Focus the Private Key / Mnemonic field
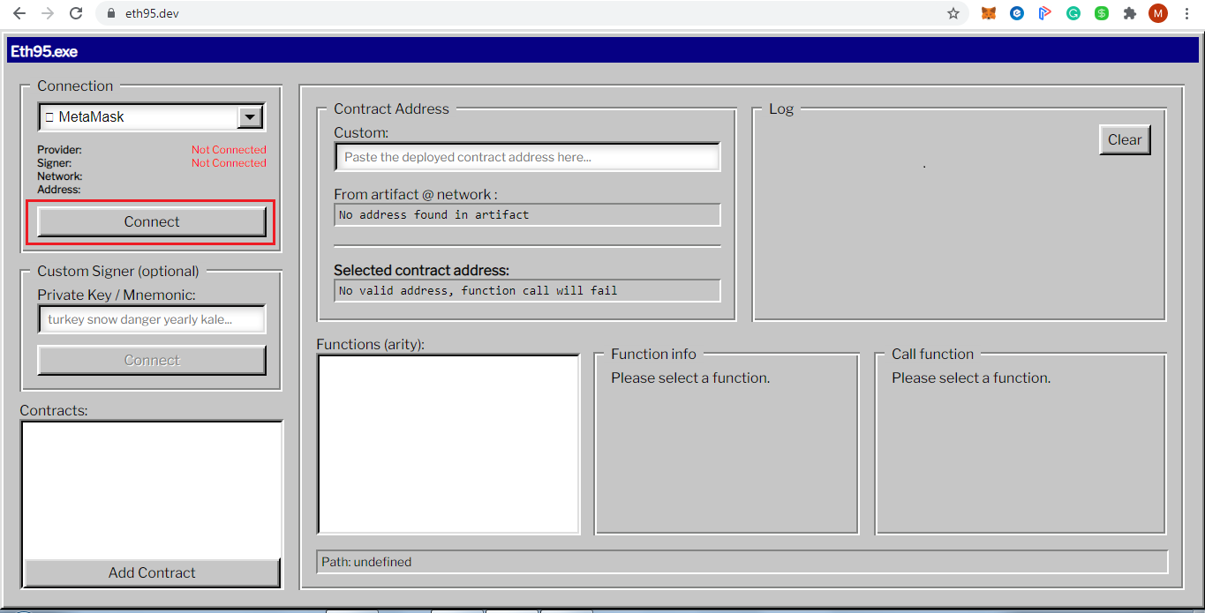1205x613 pixels. (x=152, y=319)
